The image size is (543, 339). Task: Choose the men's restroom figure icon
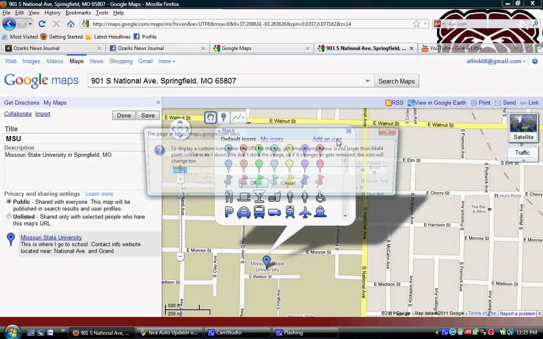pyautogui.click(x=290, y=196)
